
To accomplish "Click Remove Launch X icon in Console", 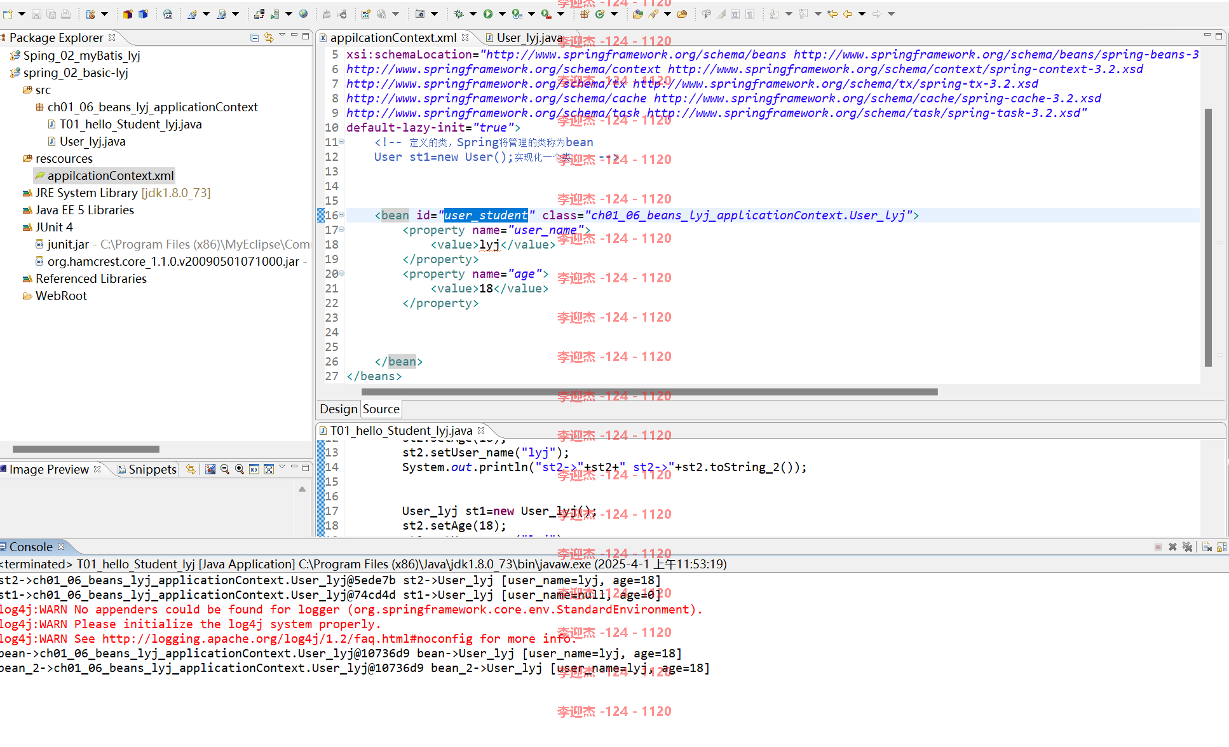I will [x=1172, y=547].
